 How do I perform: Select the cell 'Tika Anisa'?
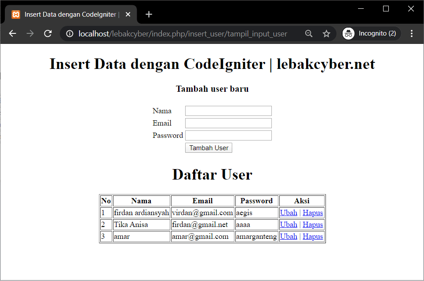pyautogui.click(x=142, y=225)
